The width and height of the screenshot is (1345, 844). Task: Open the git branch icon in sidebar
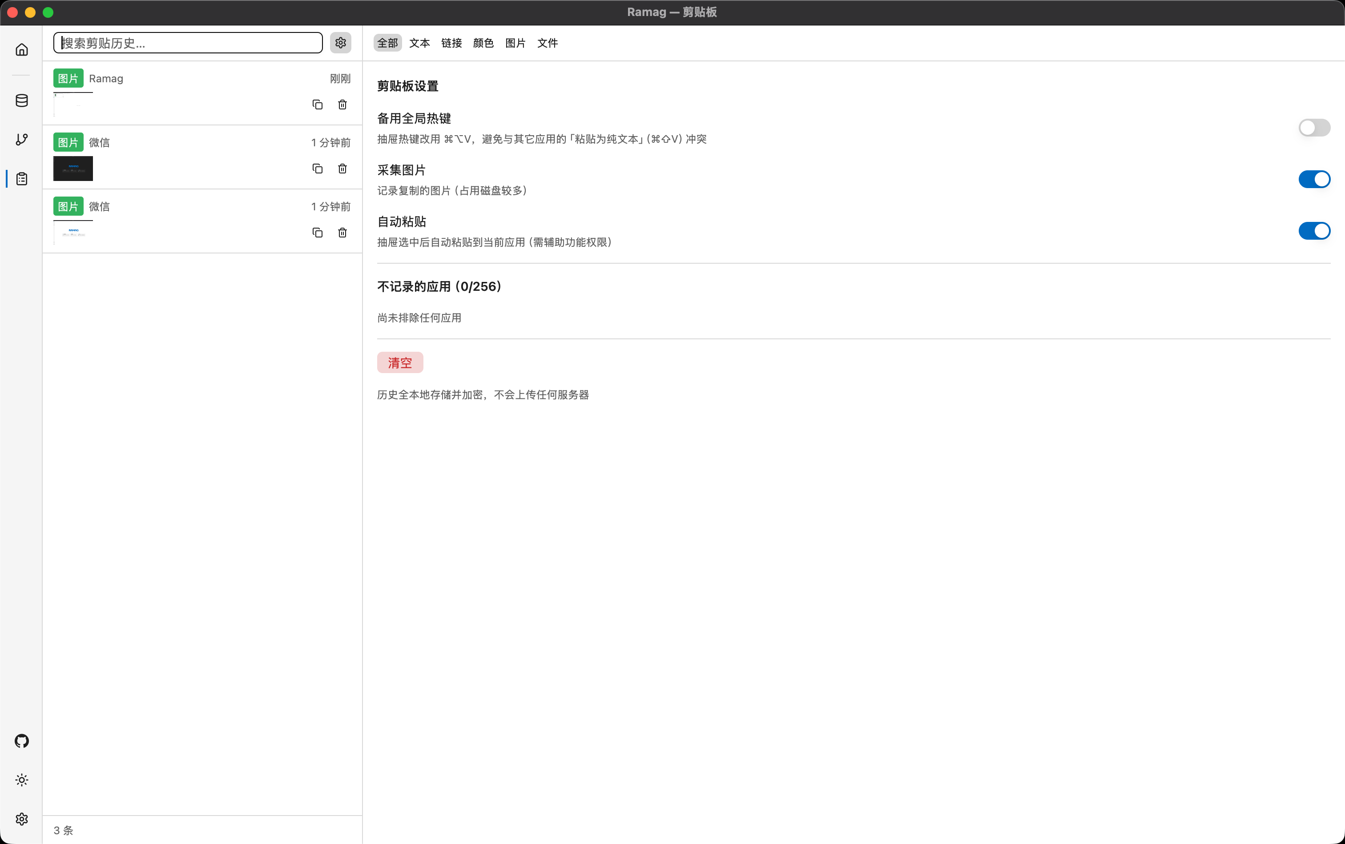pos(21,140)
